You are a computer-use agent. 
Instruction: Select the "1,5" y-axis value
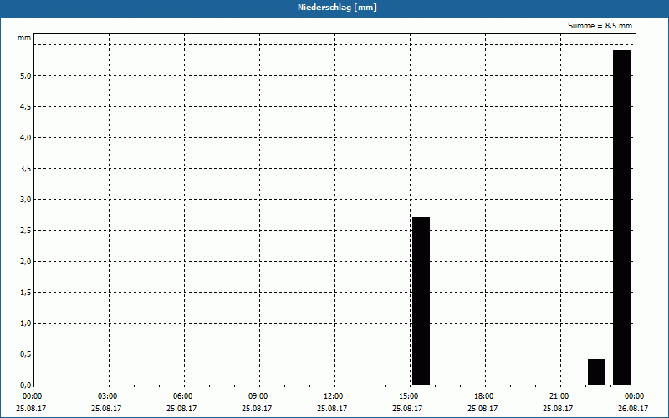pyautogui.click(x=26, y=292)
